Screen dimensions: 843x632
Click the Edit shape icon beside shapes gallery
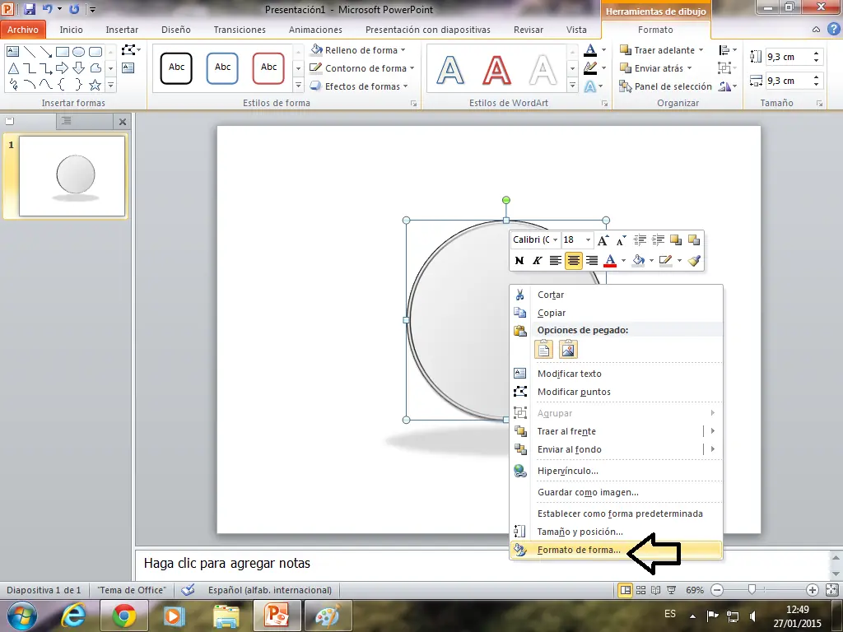pyautogui.click(x=129, y=50)
